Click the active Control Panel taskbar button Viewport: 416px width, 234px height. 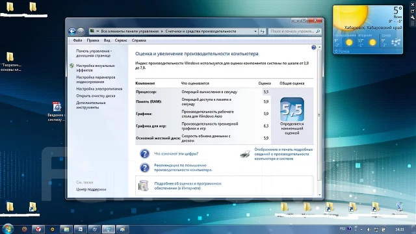(109, 229)
